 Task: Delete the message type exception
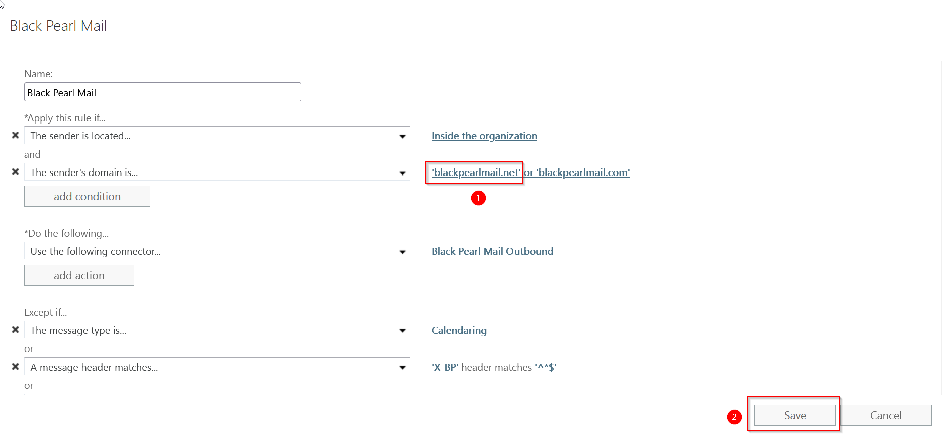click(x=15, y=330)
